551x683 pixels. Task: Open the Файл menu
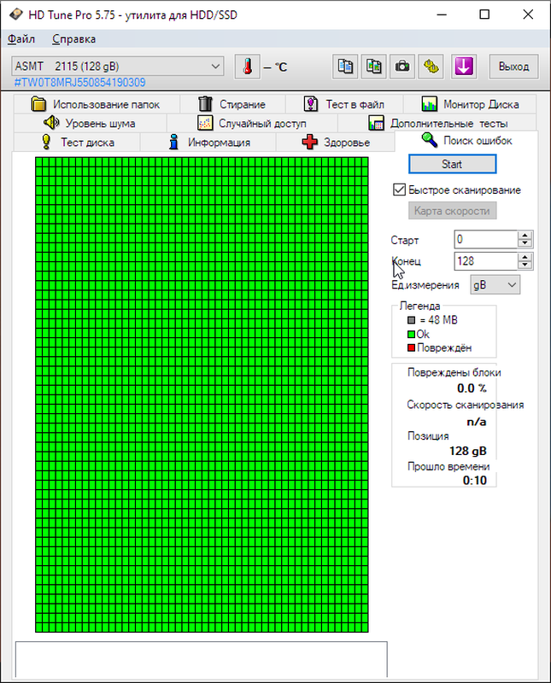coord(21,38)
